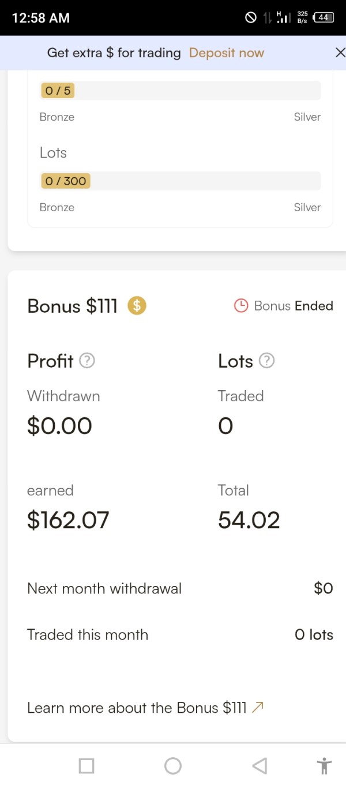Tap the Traded this month row

pyautogui.click(x=180, y=634)
